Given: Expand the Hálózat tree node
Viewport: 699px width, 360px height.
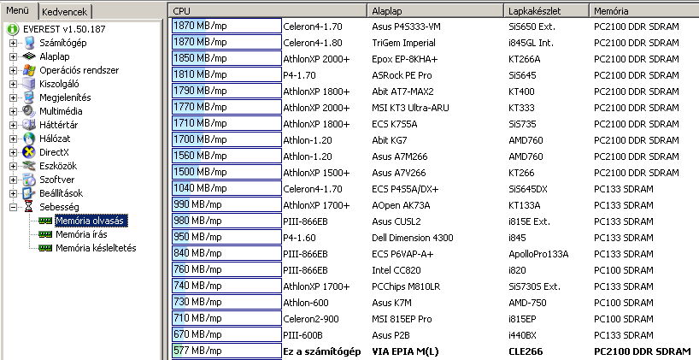Looking at the screenshot, I should (x=13, y=139).
